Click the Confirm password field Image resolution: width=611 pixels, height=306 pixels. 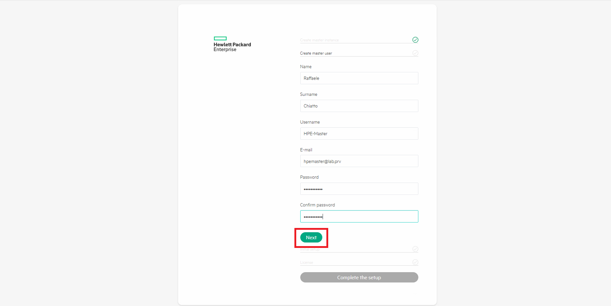tap(359, 216)
